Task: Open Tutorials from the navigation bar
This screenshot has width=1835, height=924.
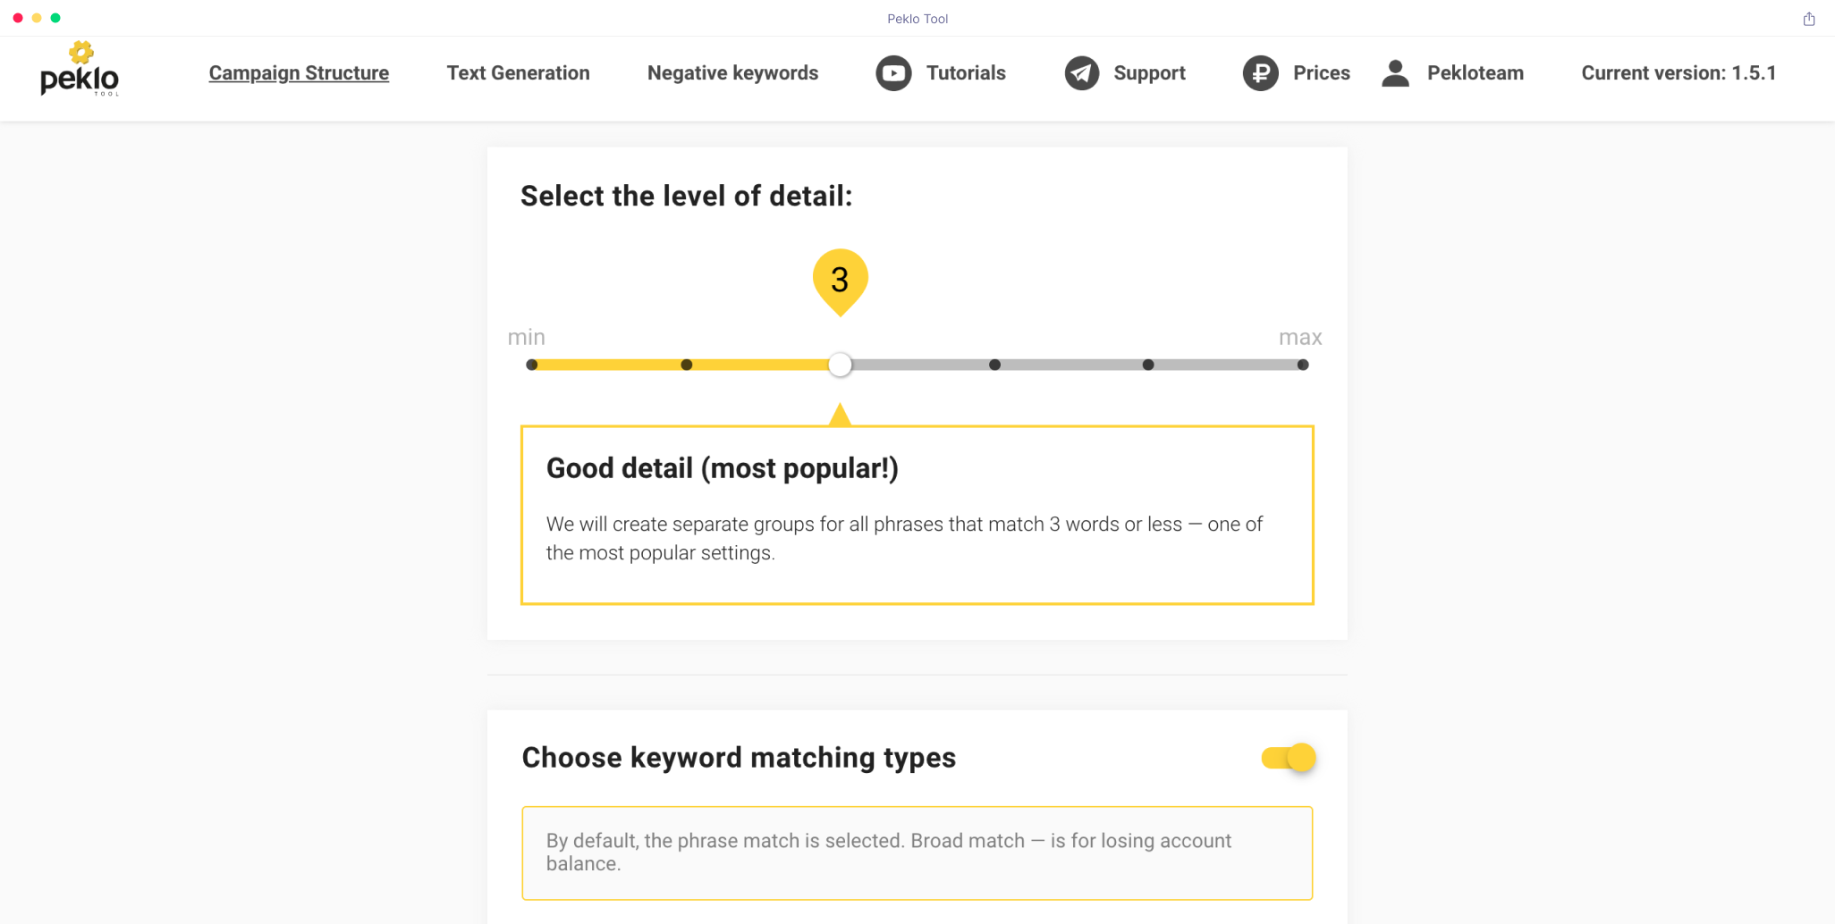Action: pos(966,73)
